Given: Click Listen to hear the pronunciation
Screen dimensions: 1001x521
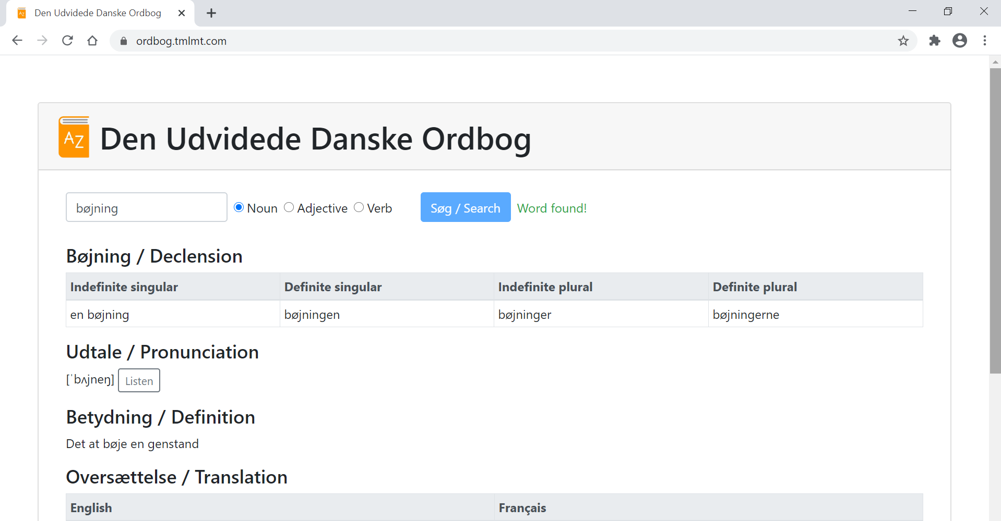Looking at the screenshot, I should coord(139,381).
